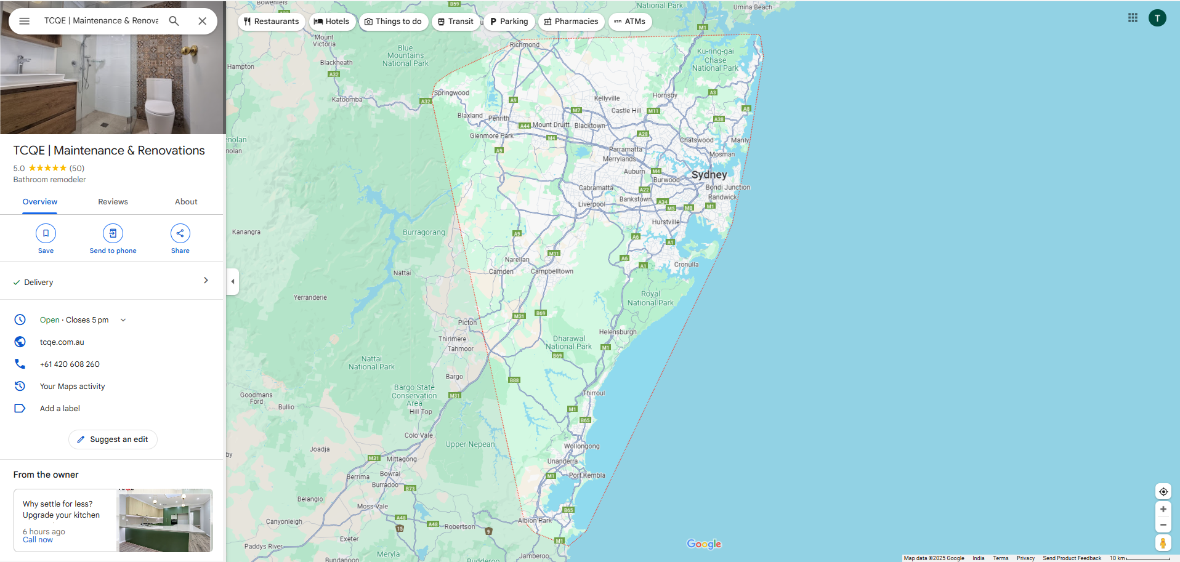Image resolution: width=1180 pixels, height=562 pixels.
Task: Click the Privacy link in map footer
Action: (1025, 558)
